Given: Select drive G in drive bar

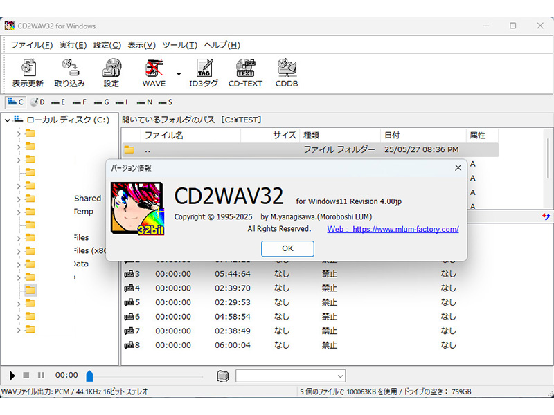Looking at the screenshot, I should pos(101,102).
